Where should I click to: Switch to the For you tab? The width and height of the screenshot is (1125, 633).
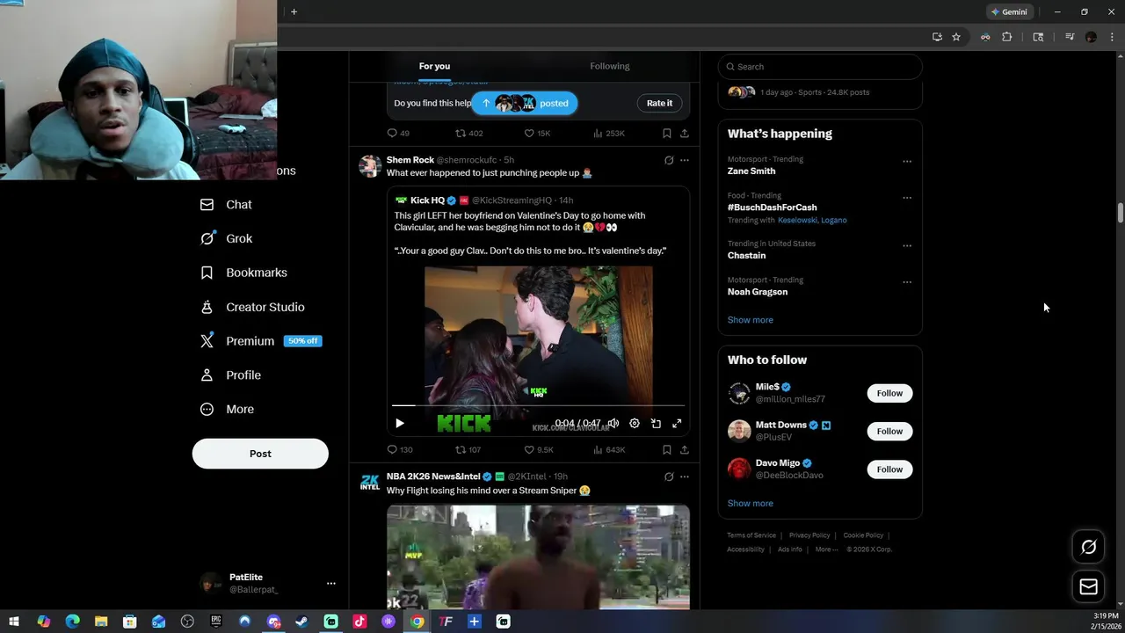(x=434, y=66)
